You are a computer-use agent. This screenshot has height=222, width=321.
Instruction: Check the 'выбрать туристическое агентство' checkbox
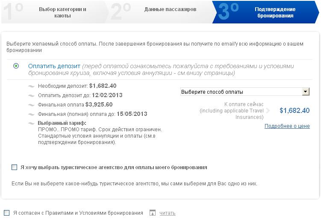(15, 167)
